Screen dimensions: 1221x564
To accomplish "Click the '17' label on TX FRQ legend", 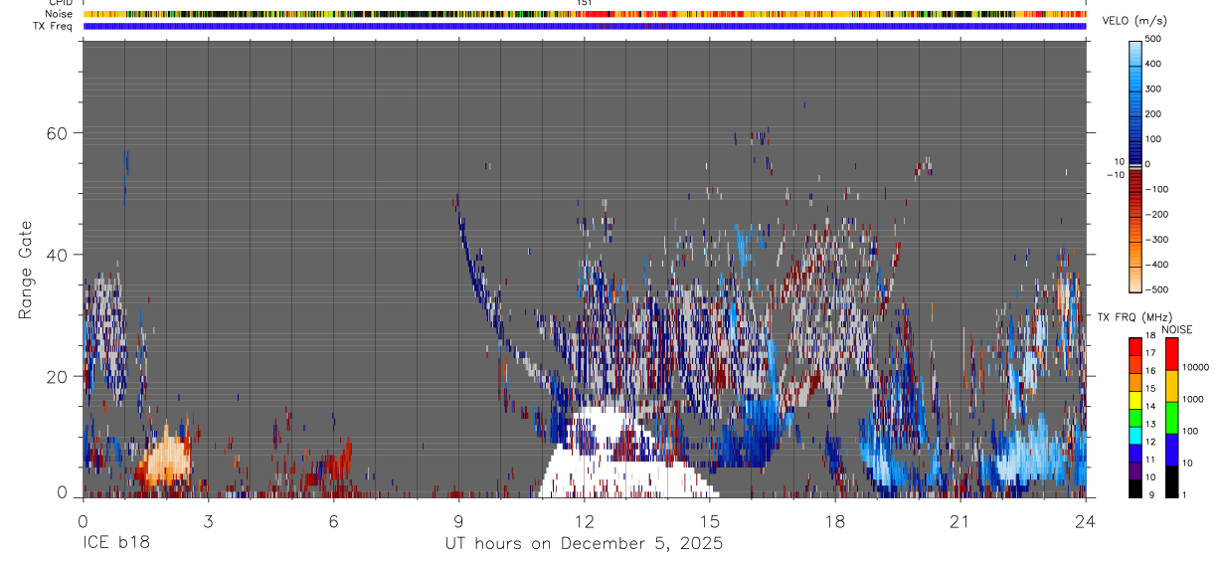I will point(1150,353).
